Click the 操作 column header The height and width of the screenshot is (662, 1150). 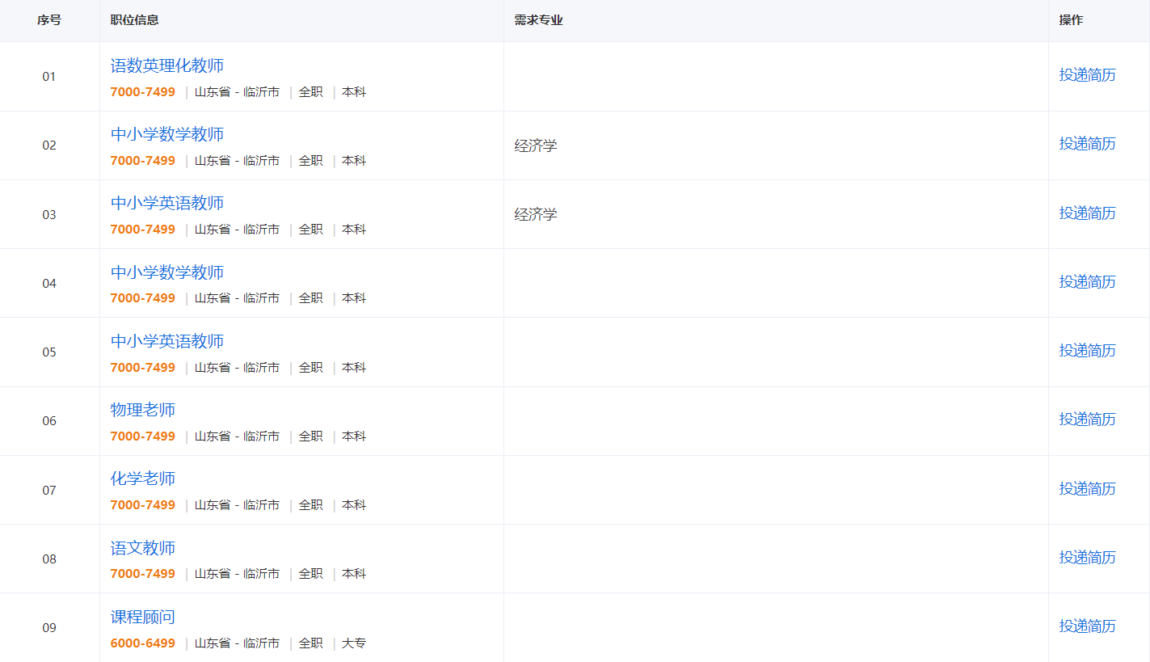coord(1072,20)
